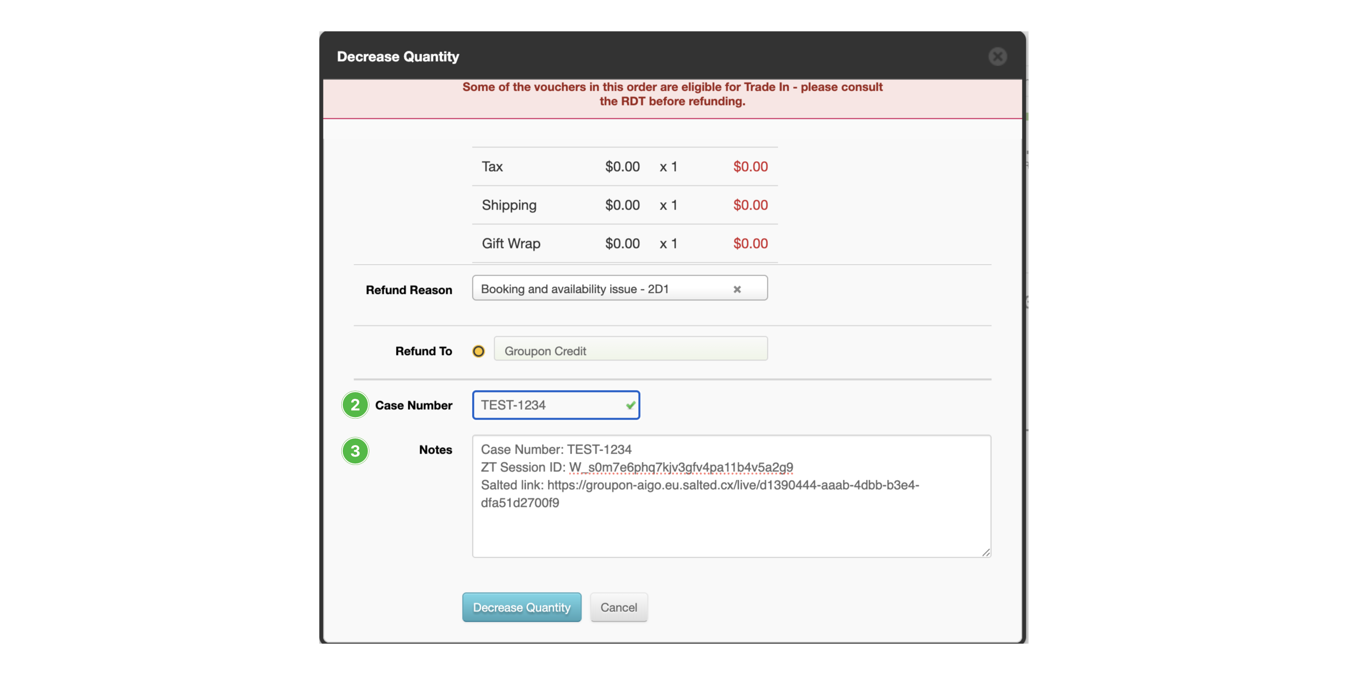This screenshot has width=1348, height=675.
Task: Click the step 3 green badge
Action: coord(355,451)
